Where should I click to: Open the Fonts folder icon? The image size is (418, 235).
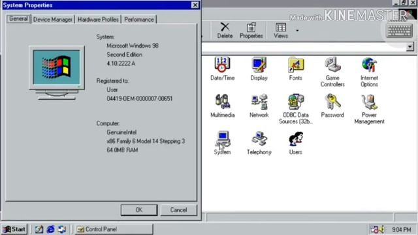click(x=296, y=69)
